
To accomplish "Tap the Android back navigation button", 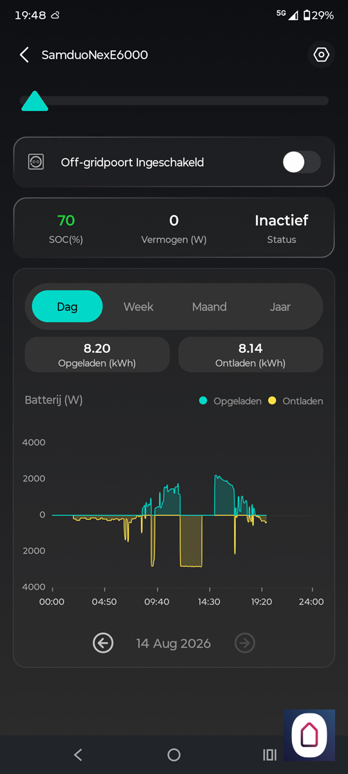I will click(78, 755).
